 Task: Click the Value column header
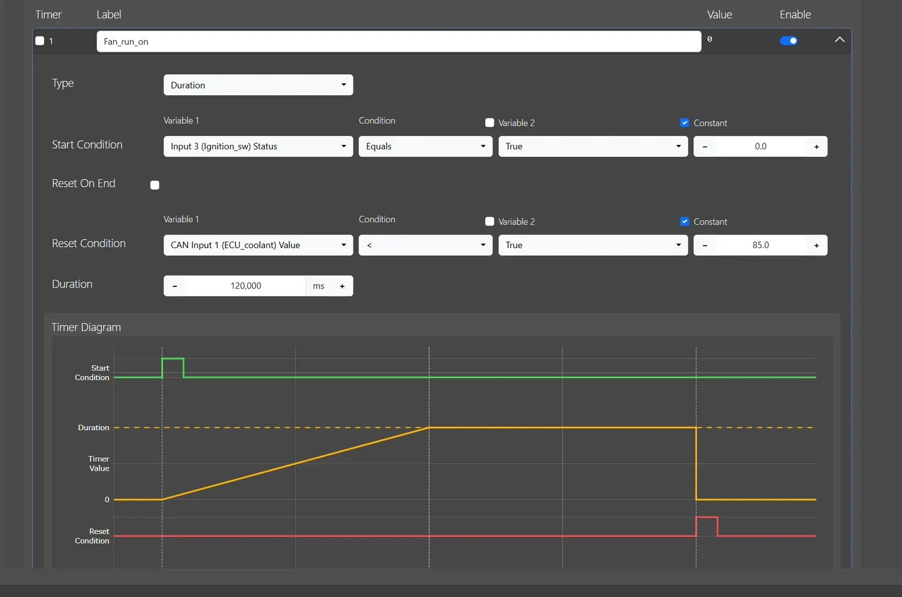[x=720, y=15]
